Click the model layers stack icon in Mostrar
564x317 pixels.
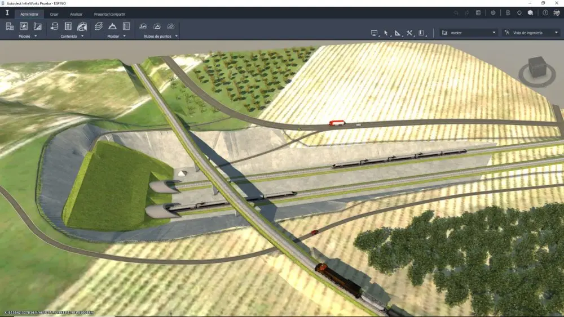pos(99,26)
